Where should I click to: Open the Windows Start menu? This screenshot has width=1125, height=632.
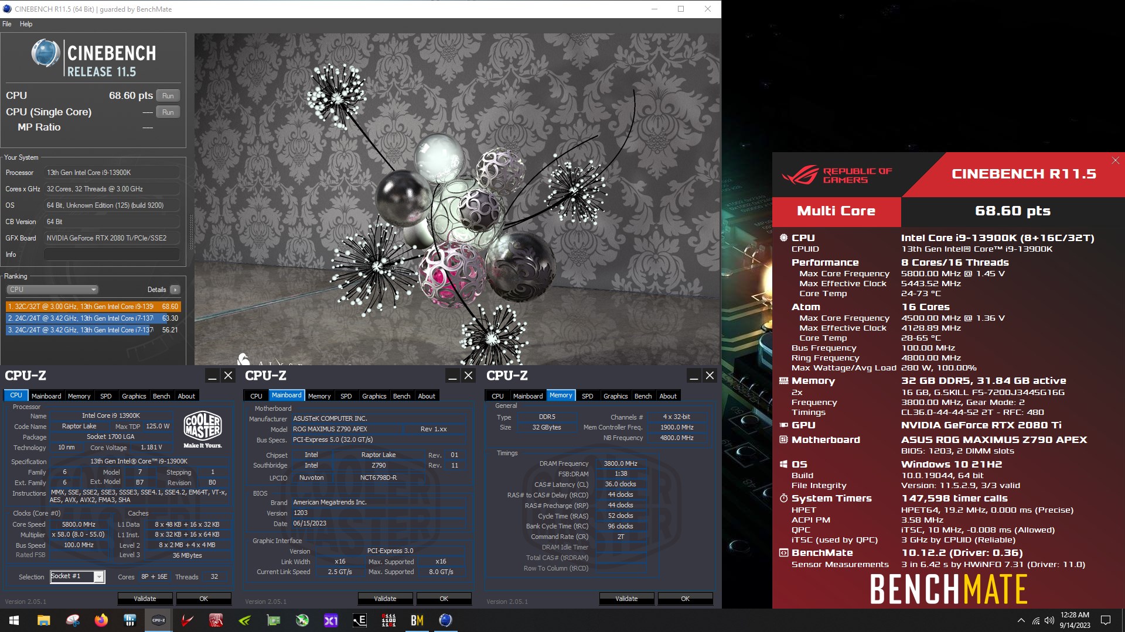click(x=14, y=620)
